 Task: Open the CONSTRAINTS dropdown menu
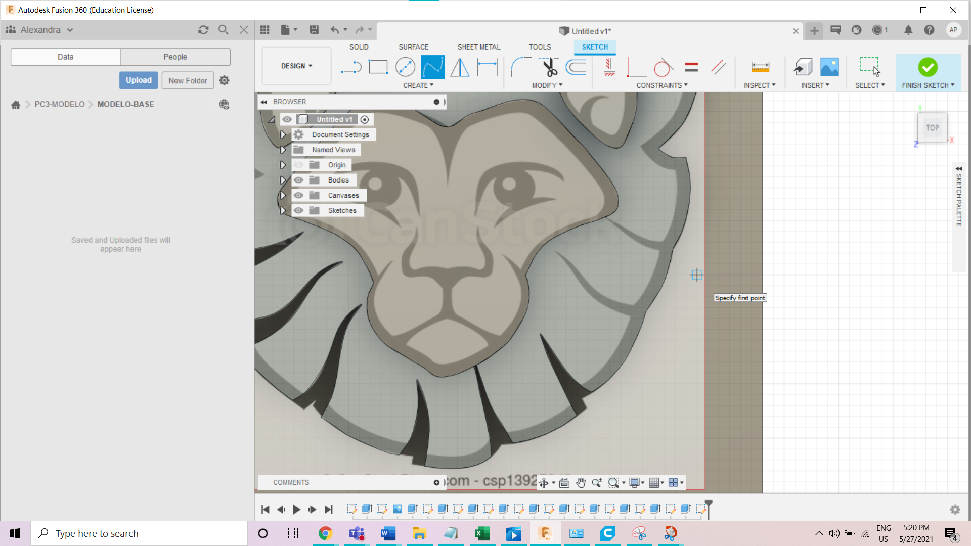661,85
